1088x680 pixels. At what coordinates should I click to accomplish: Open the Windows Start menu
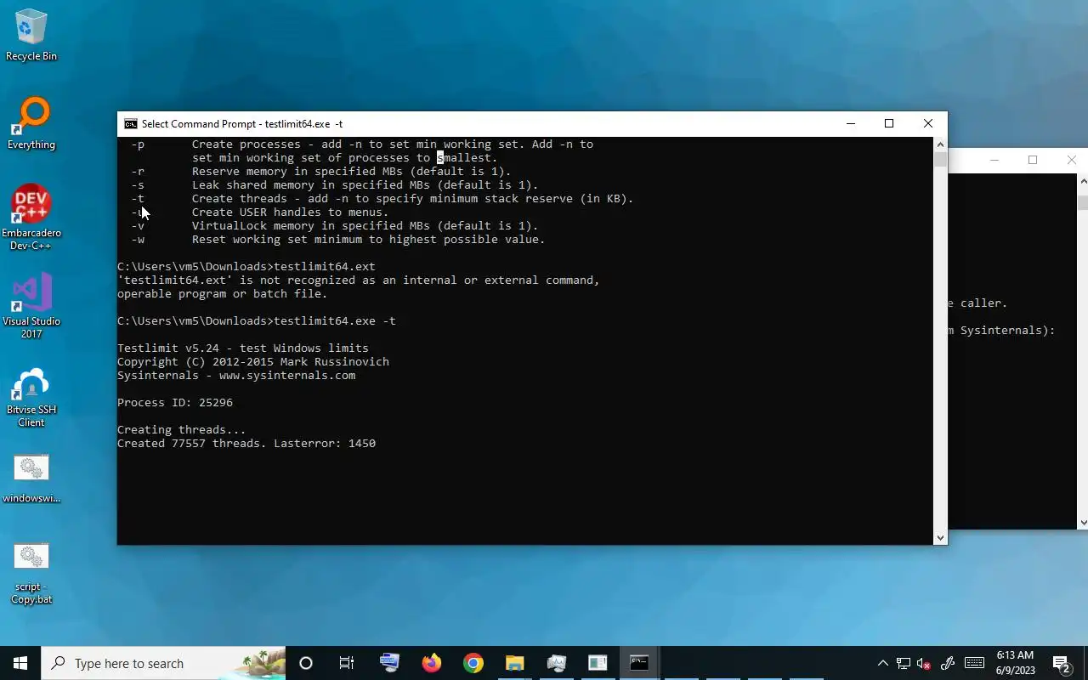click(20, 663)
